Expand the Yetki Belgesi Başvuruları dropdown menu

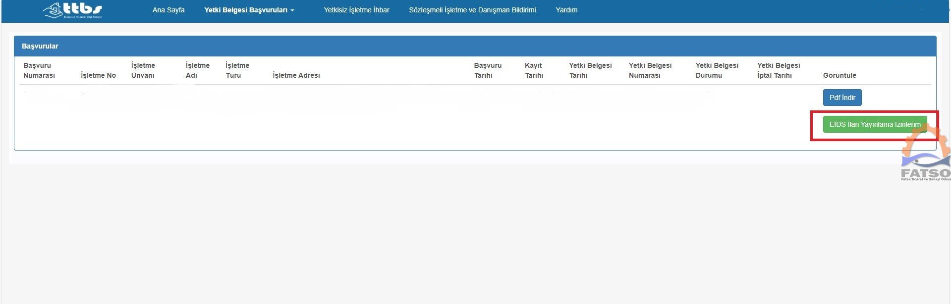pos(249,10)
